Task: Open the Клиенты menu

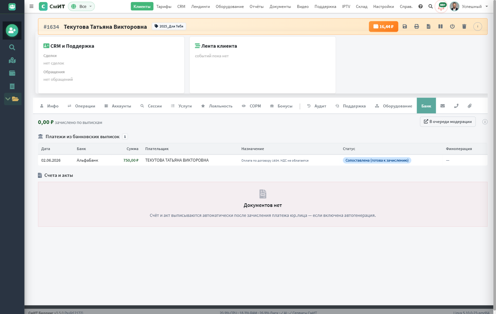Action: pyautogui.click(x=142, y=6)
